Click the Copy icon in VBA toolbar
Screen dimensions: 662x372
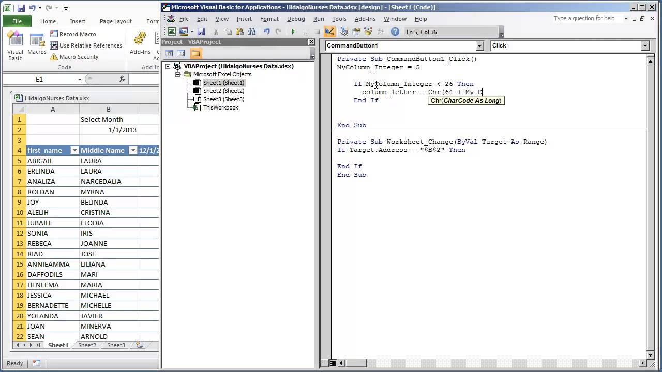[x=228, y=32]
